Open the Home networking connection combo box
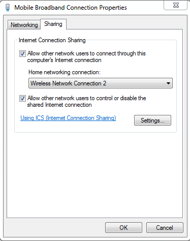 click(x=101, y=83)
